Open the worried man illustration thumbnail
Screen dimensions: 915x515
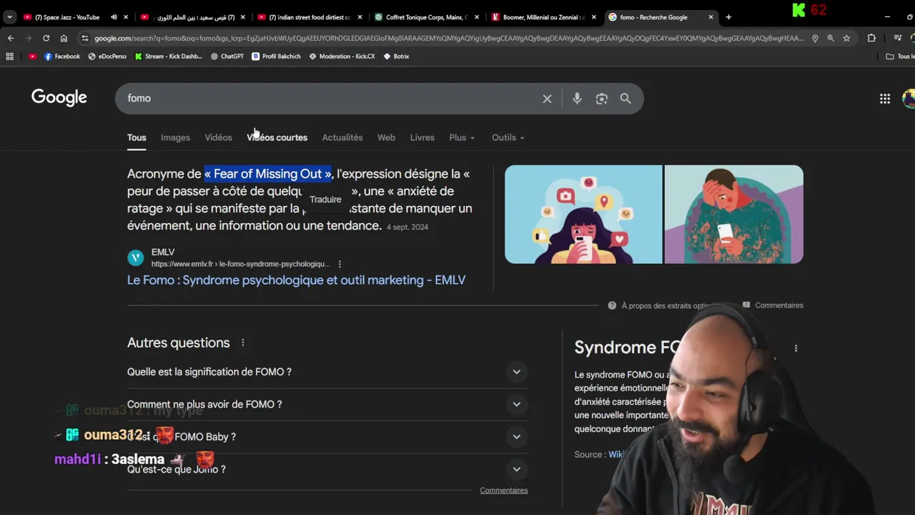[x=733, y=215]
